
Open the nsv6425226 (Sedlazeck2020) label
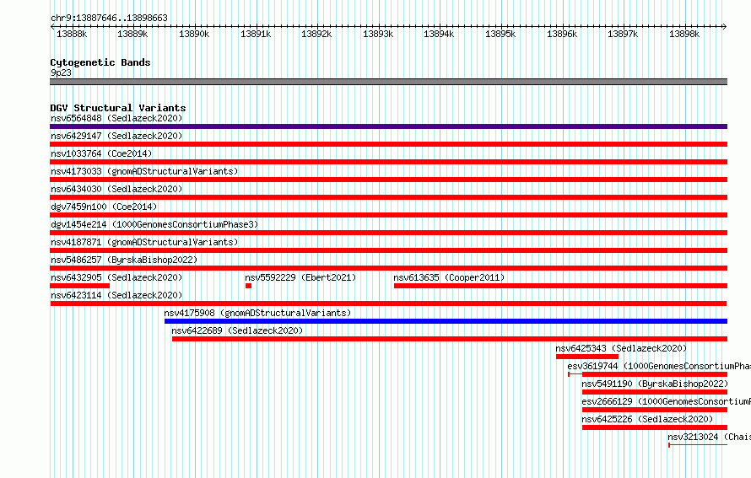(647, 419)
